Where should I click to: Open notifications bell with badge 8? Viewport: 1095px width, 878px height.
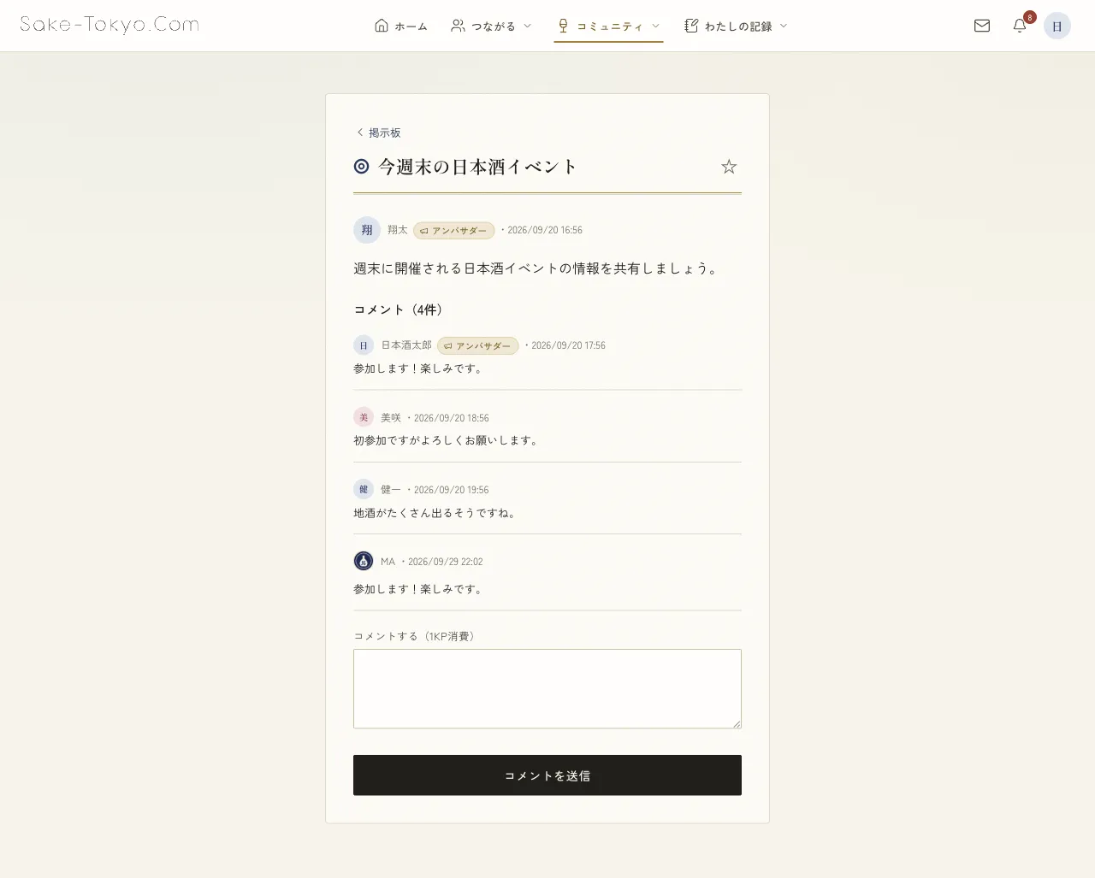click(1020, 26)
